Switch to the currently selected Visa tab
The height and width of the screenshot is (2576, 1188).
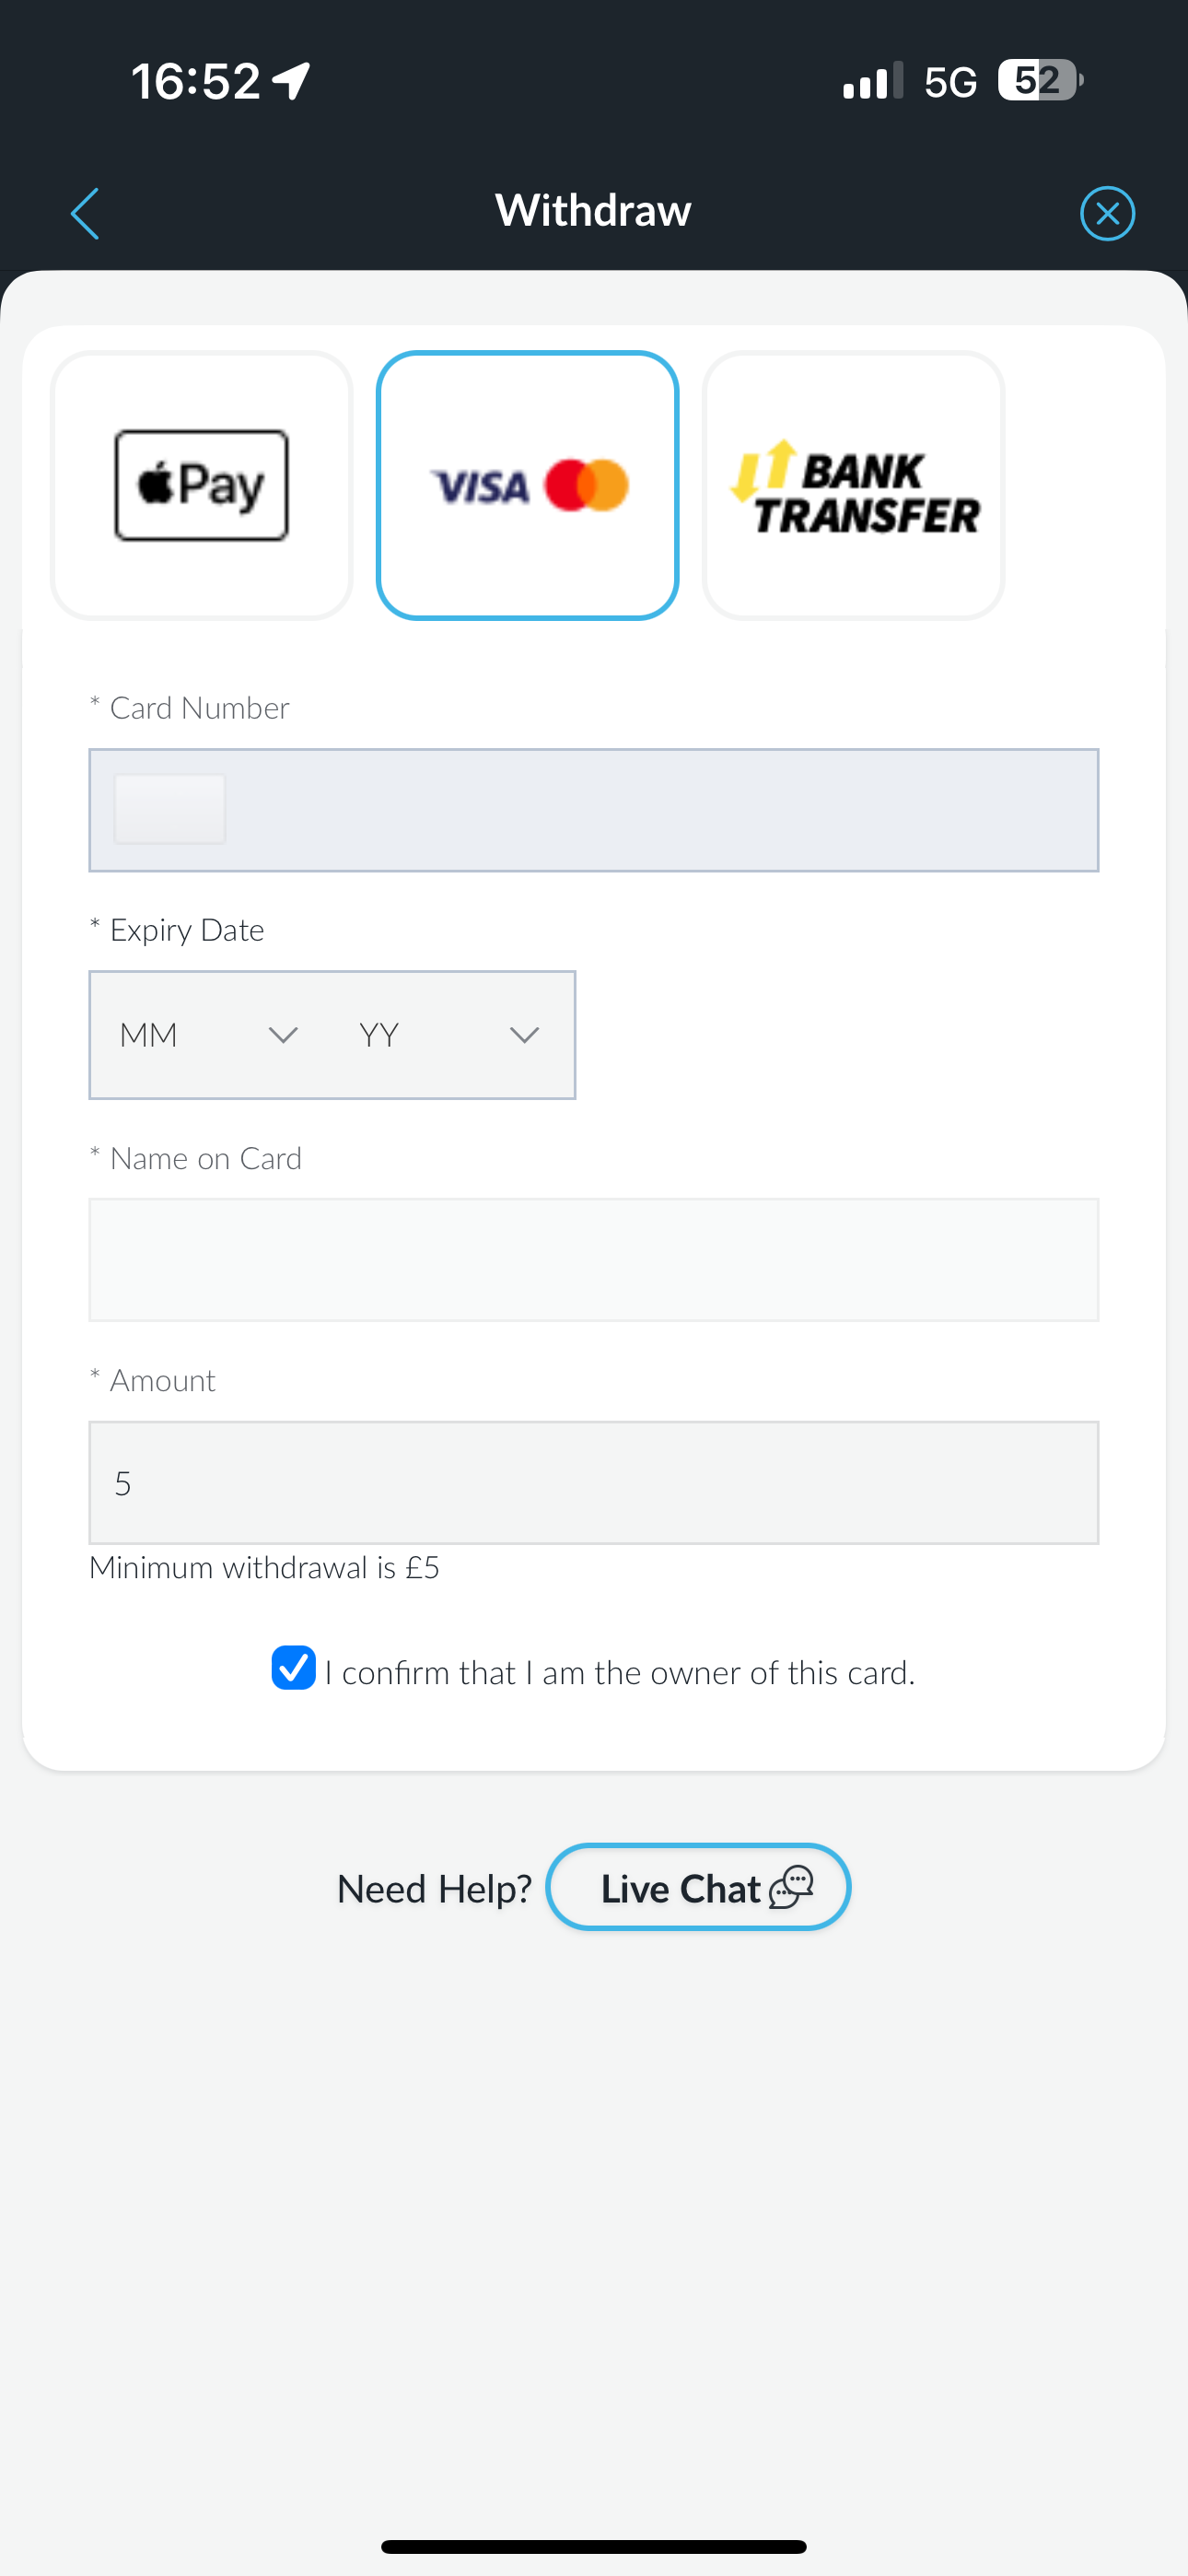[528, 485]
